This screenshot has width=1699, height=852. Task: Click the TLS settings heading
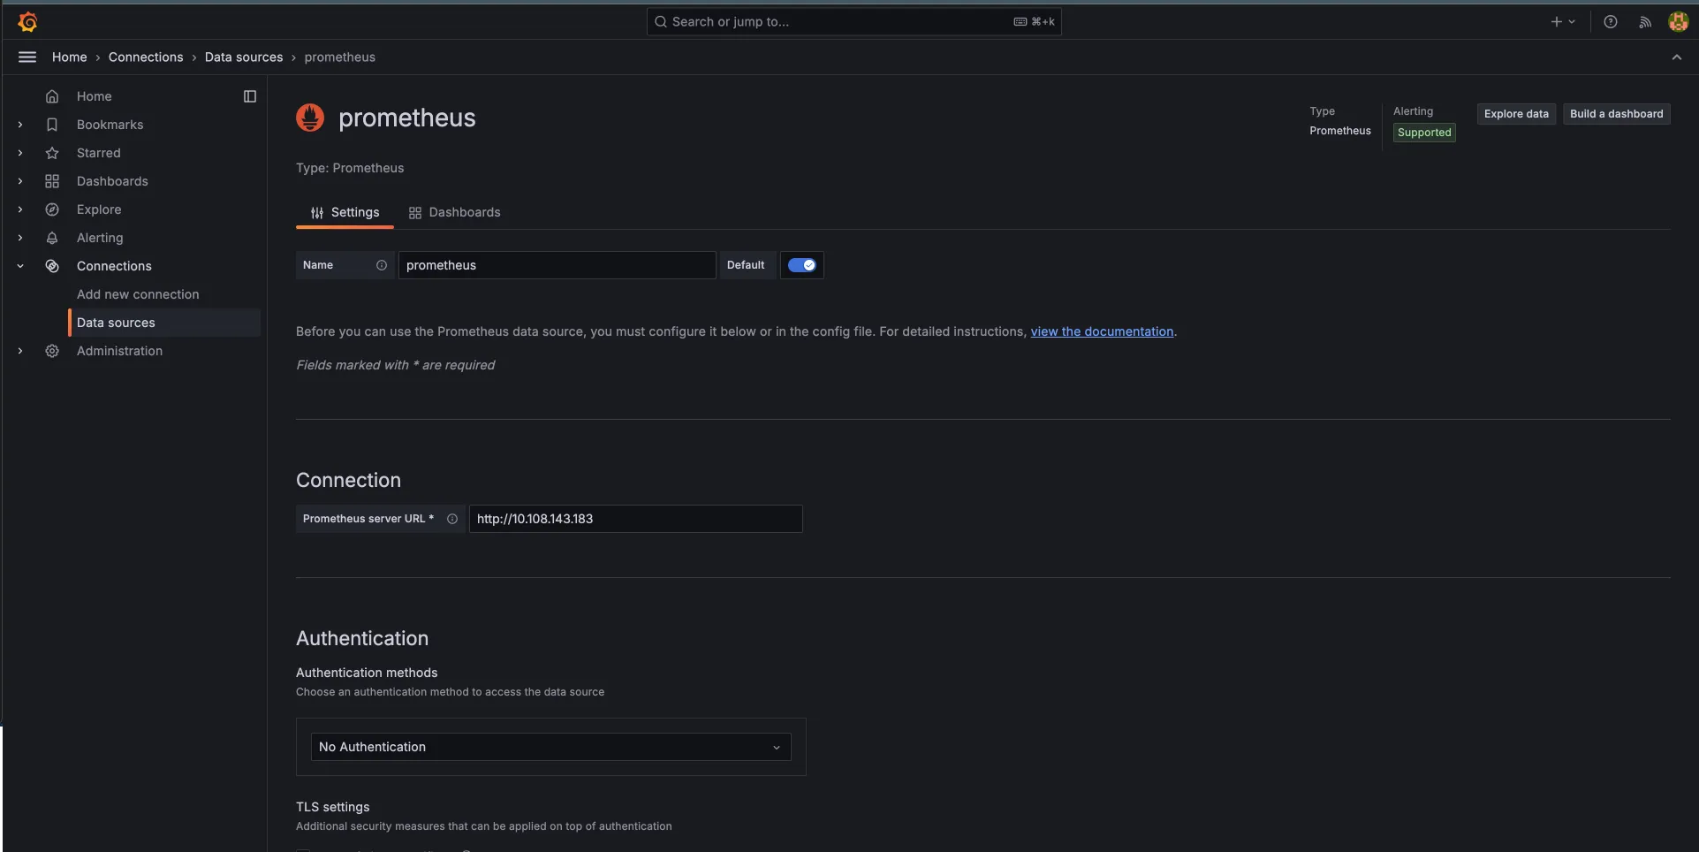(x=333, y=807)
